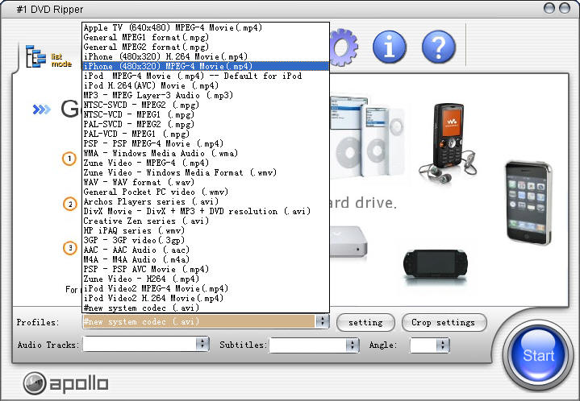Choose iPod MPEG-4 Movie Default for iPod
Screen dimensions: 580x401
click(205, 76)
